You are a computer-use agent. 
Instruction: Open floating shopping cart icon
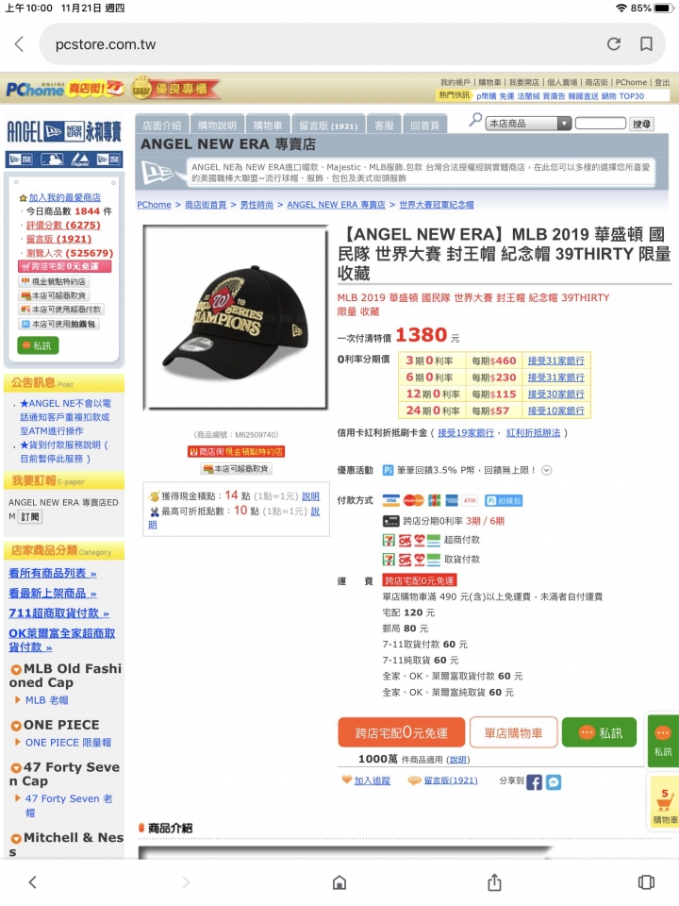pyautogui.click(x=664, y=802)
